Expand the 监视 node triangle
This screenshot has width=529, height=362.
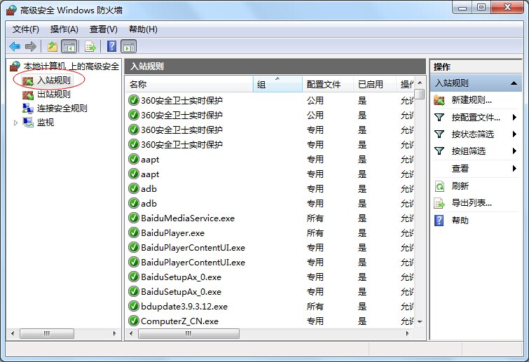[15, 123]
